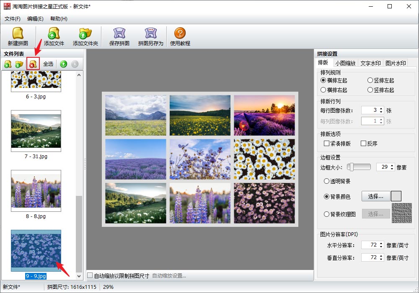Toggle the 自动缩放以限制拼图尺寸 checkbox
This screenshot has width=419, height=293.
90,275
